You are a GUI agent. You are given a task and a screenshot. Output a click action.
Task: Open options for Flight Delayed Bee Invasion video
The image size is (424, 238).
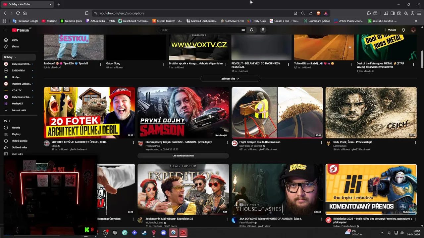(321, 142)
